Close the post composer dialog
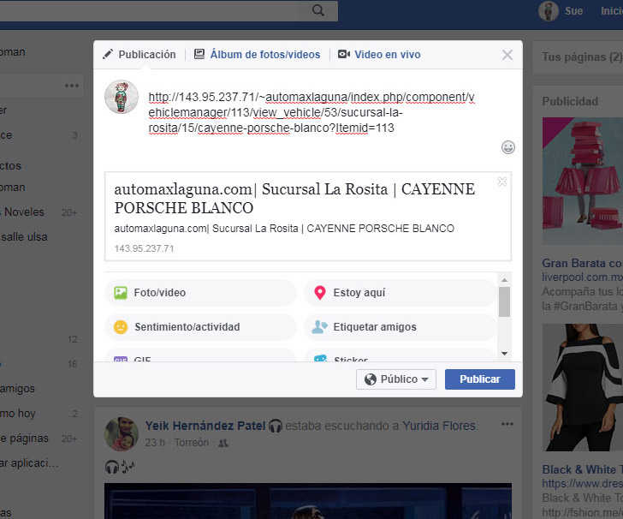Viewport: 623px width, 519px height. pos(507,55)
